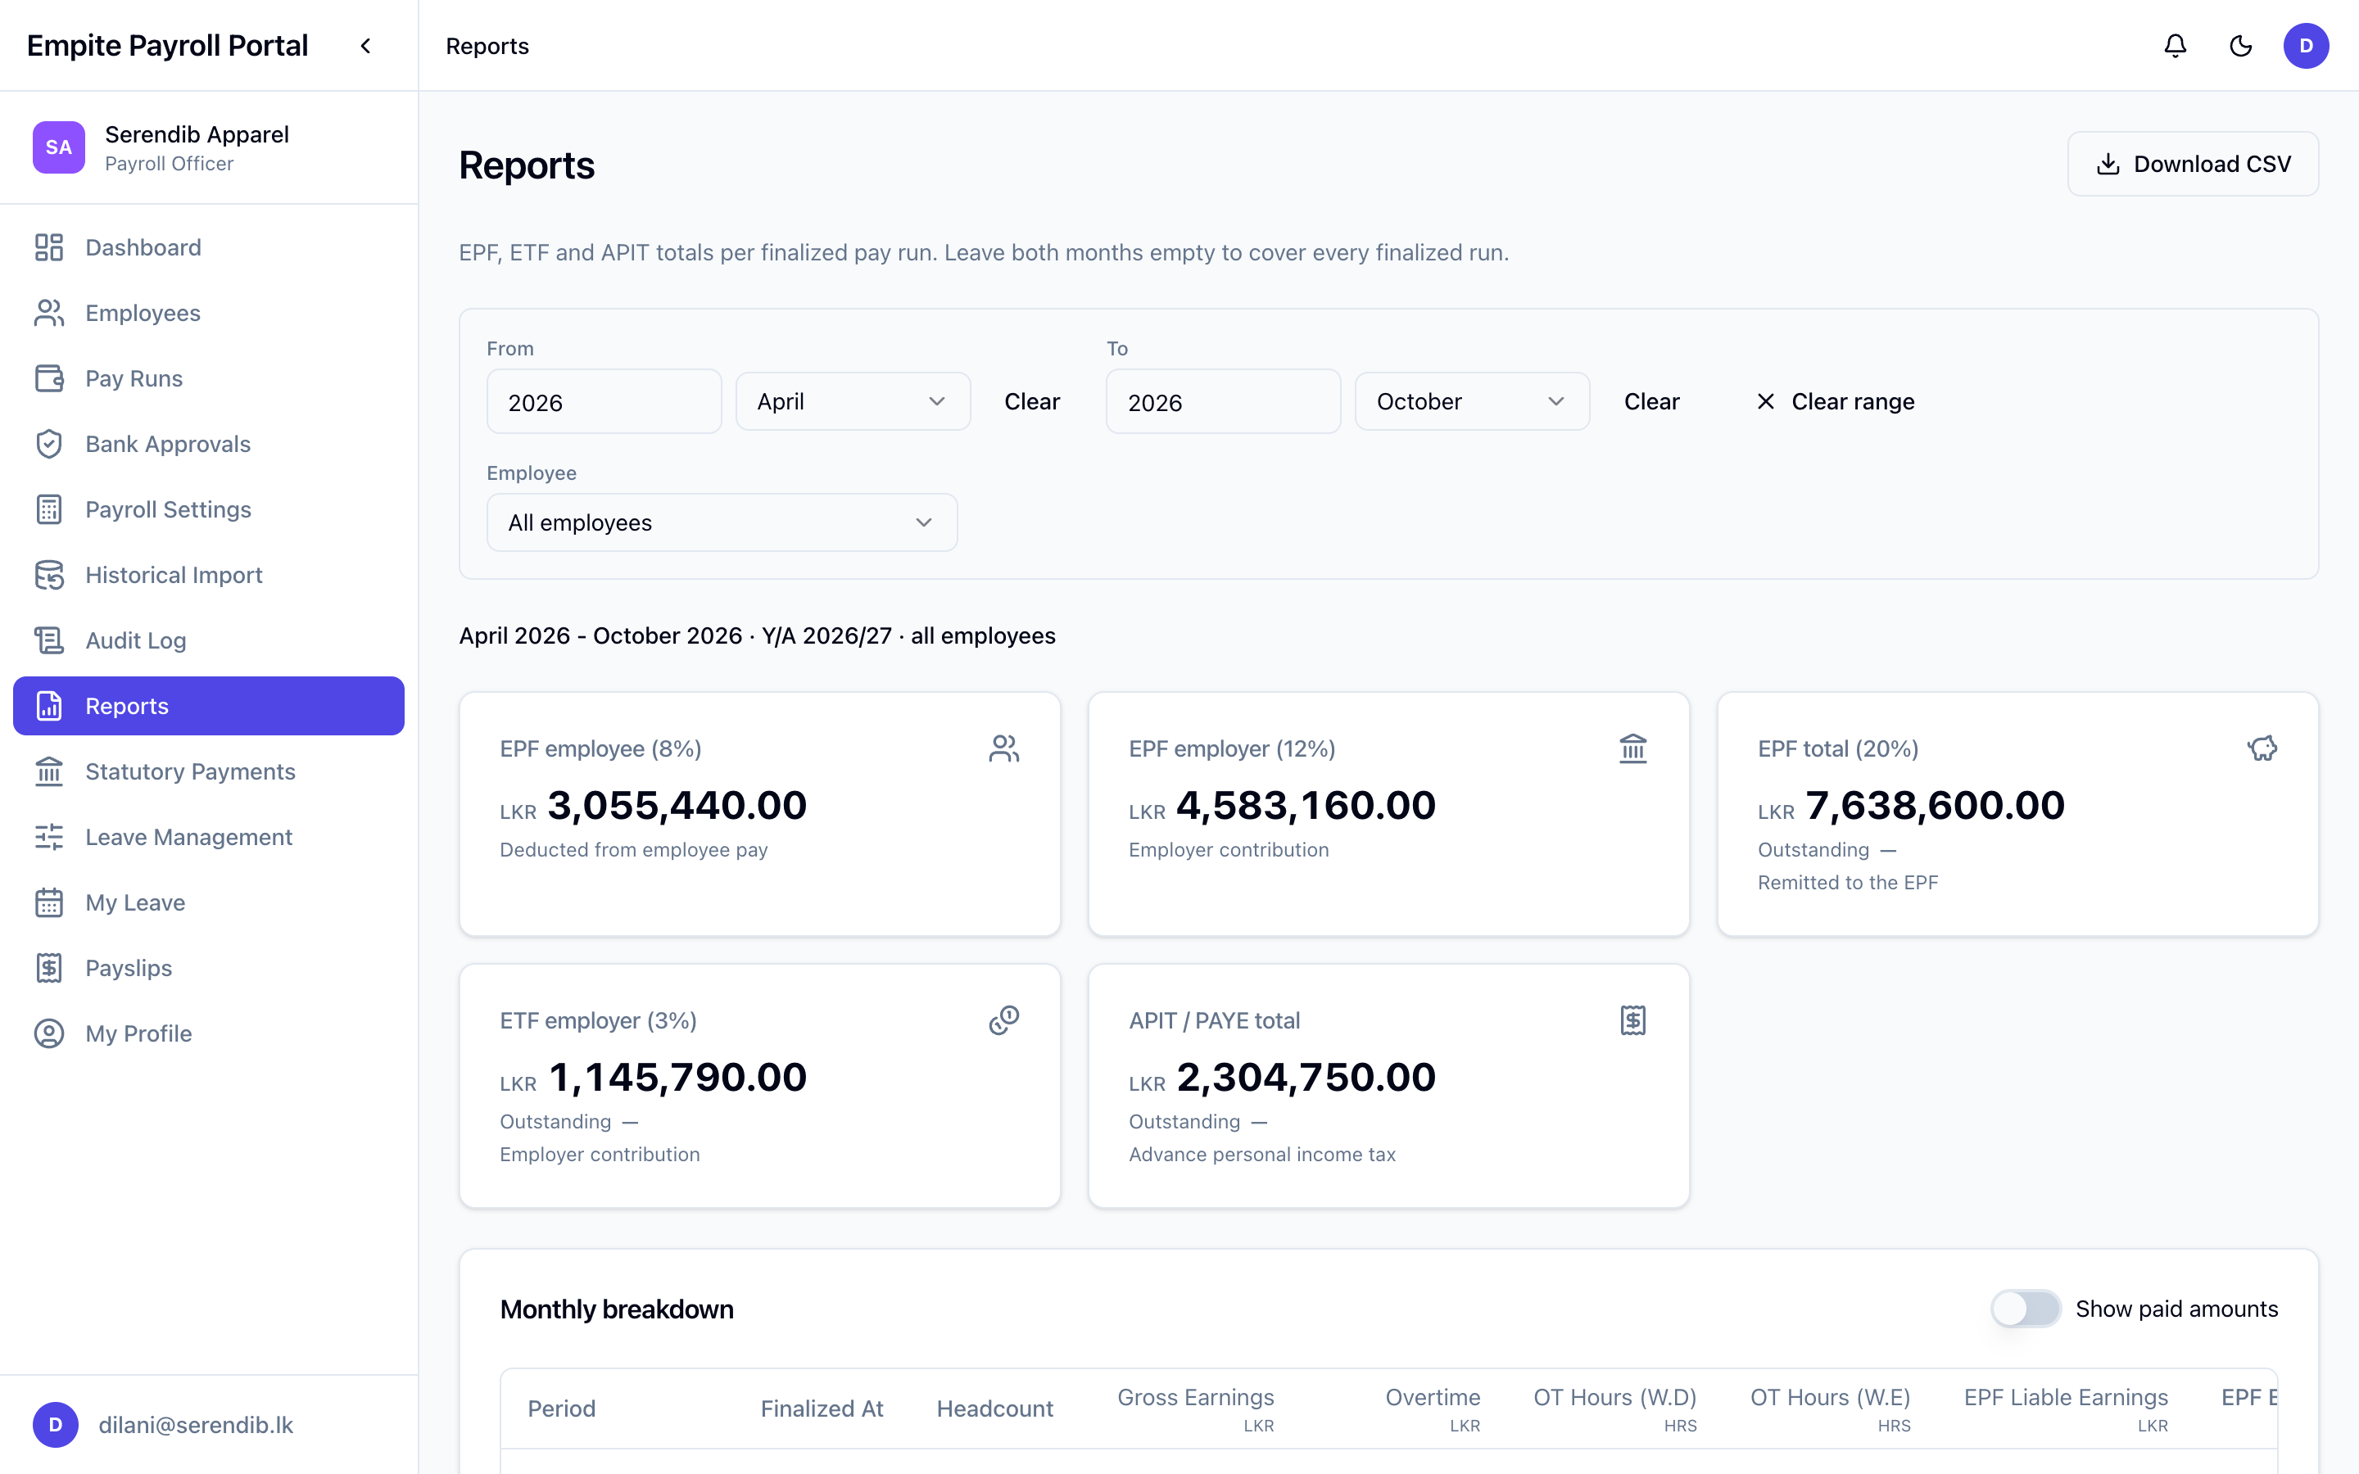Open Payslips

click(x=209, y=968)
